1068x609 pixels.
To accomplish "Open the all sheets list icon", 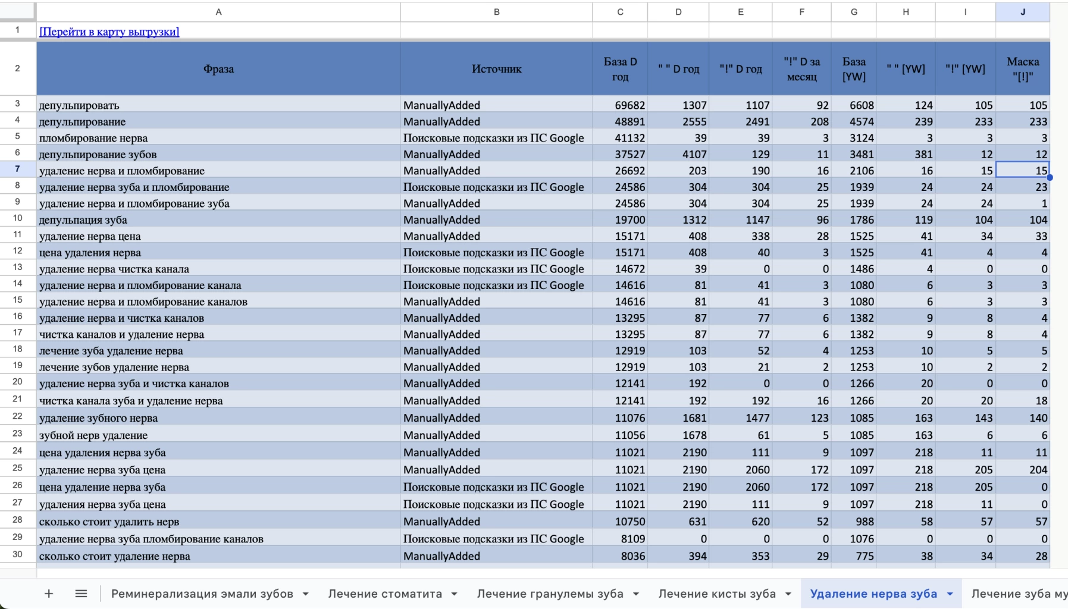I will point(81,594).
